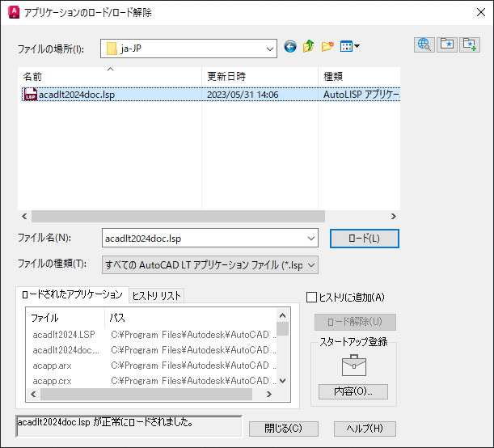Open the favorites folder icon

[x=447, y=44]
